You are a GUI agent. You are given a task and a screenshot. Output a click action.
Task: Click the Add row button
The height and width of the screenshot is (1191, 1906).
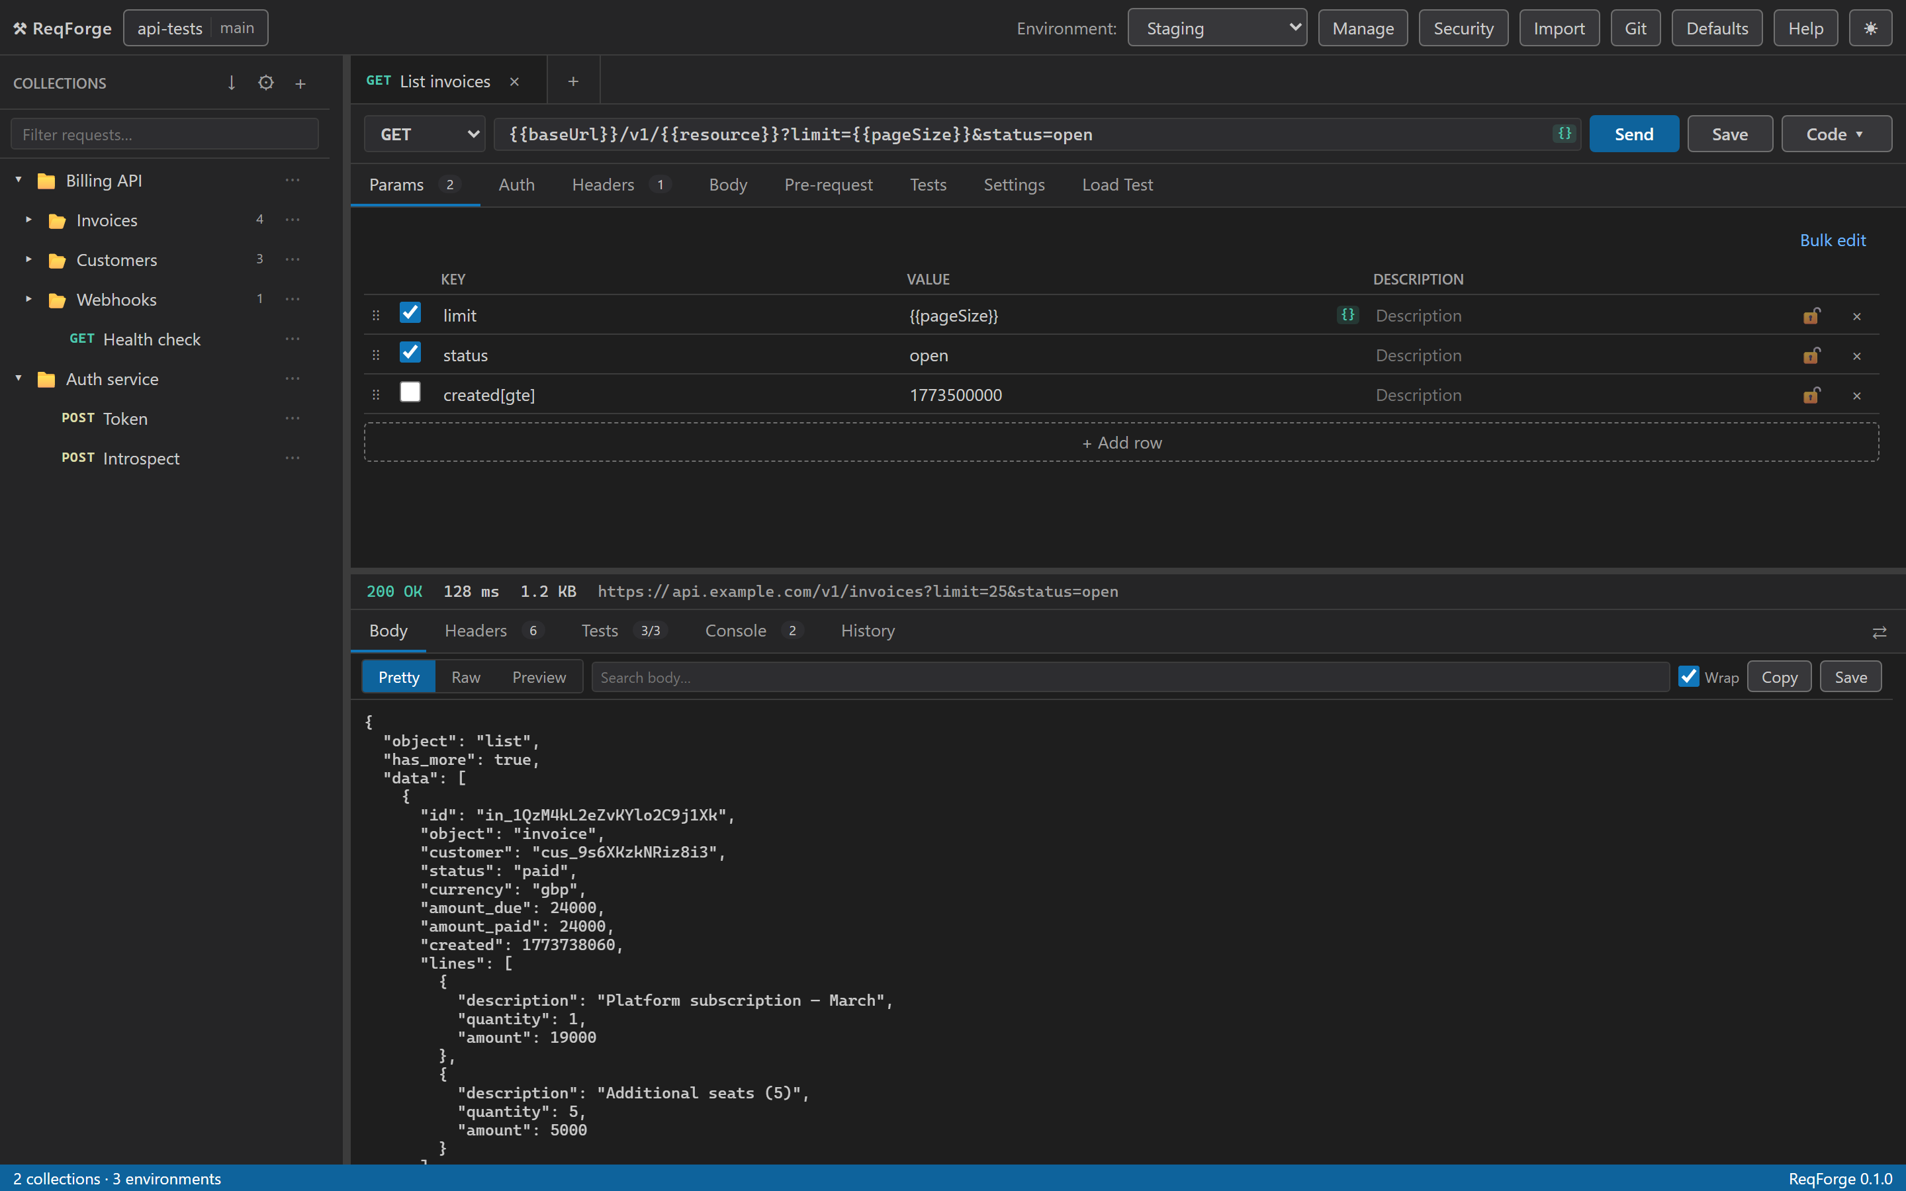point(1120,443)
